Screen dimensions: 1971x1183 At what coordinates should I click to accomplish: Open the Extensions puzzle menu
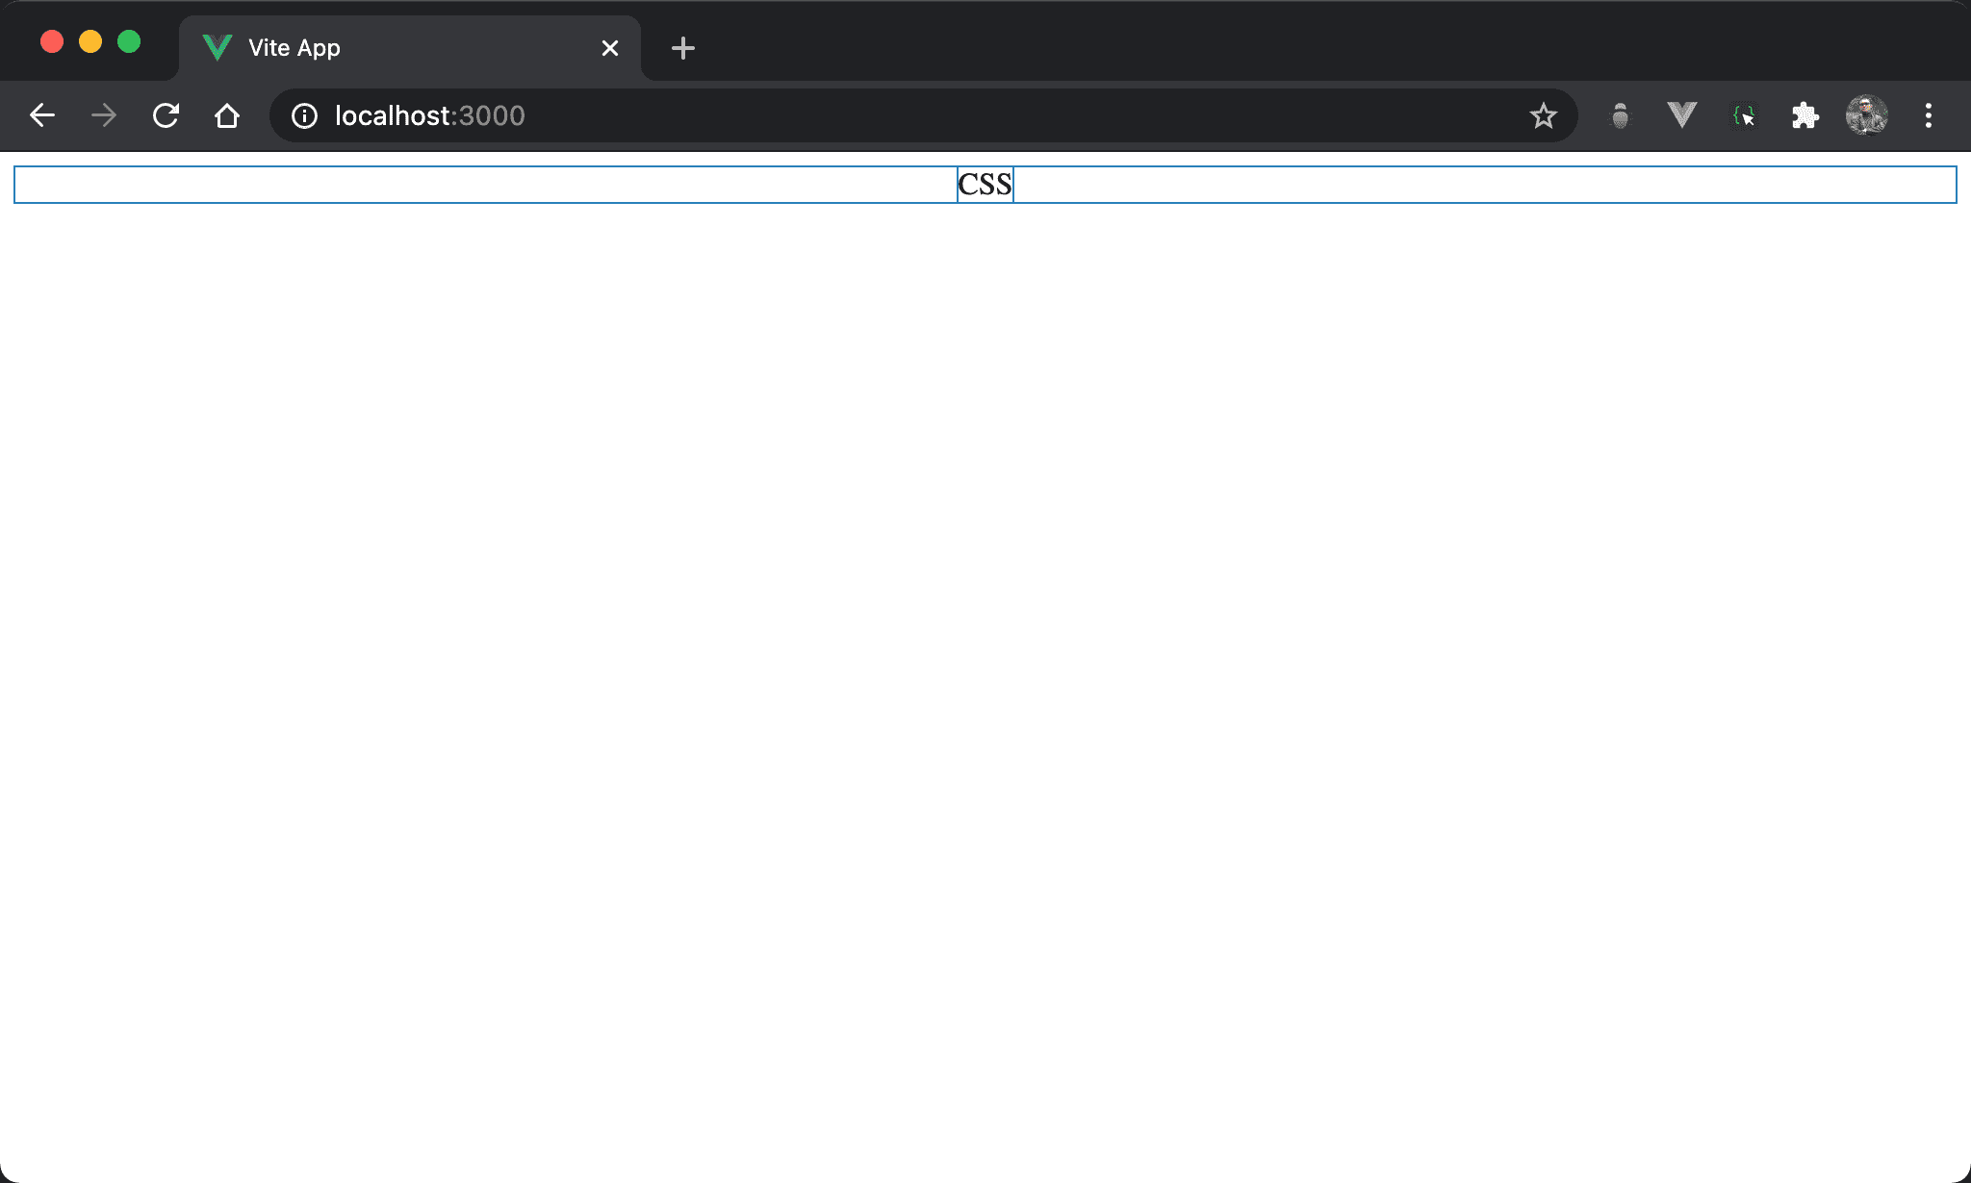[1805, 115]
